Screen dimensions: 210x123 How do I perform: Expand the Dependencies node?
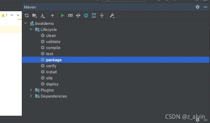click(31, 96)
